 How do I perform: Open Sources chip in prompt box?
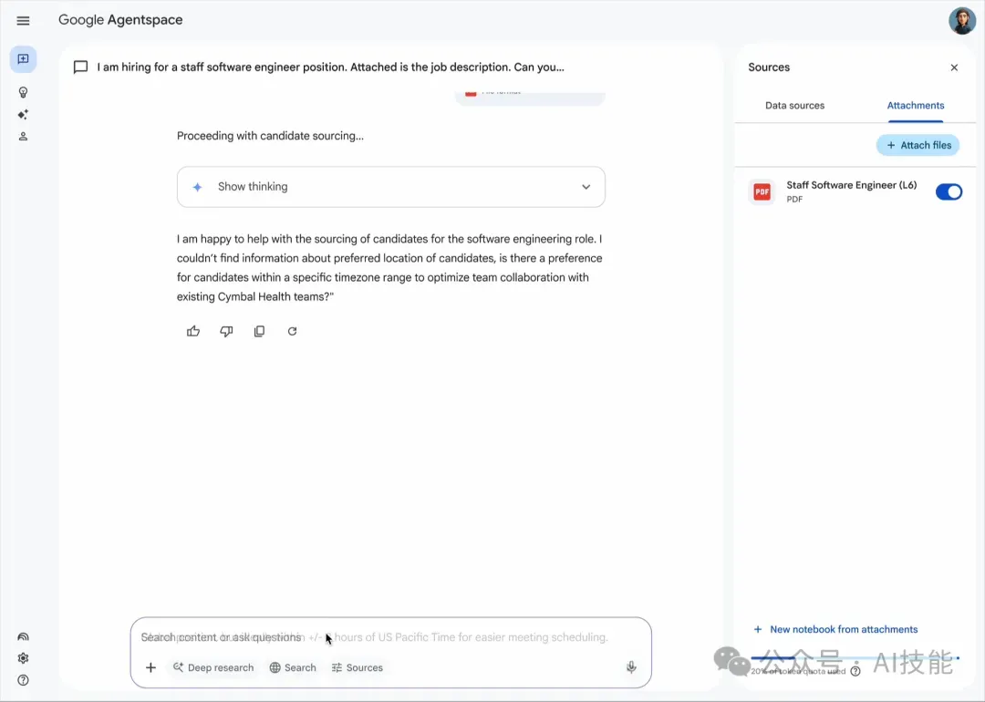(x=357, y=667)
